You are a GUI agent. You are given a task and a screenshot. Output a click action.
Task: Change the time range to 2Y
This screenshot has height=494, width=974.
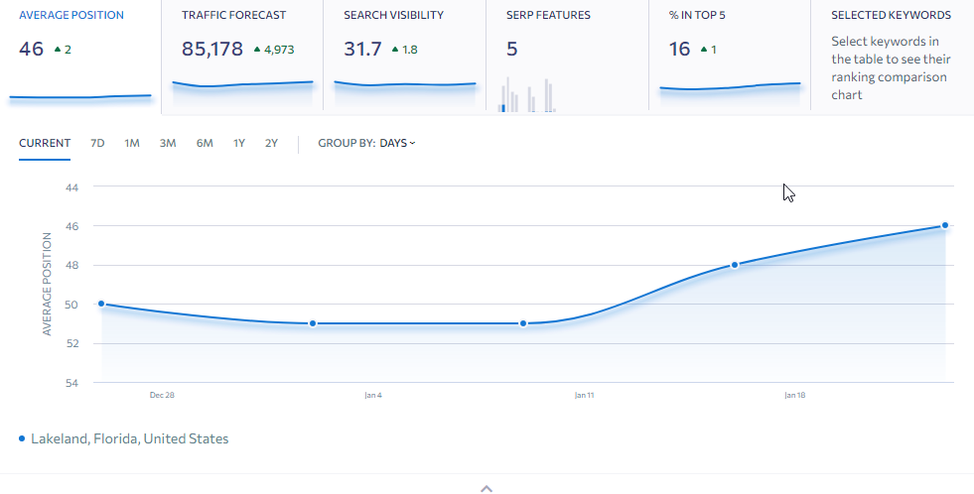(x=271, y=143)
